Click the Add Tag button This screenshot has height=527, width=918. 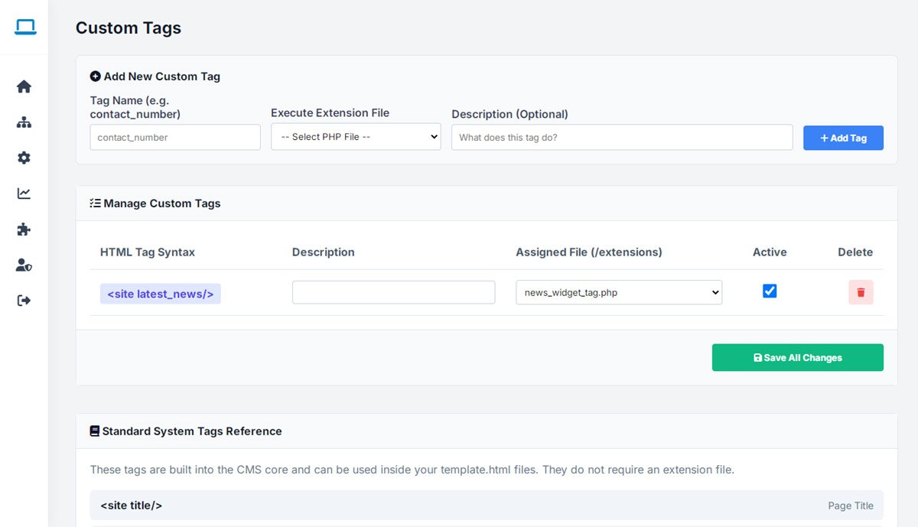(843, 138)
